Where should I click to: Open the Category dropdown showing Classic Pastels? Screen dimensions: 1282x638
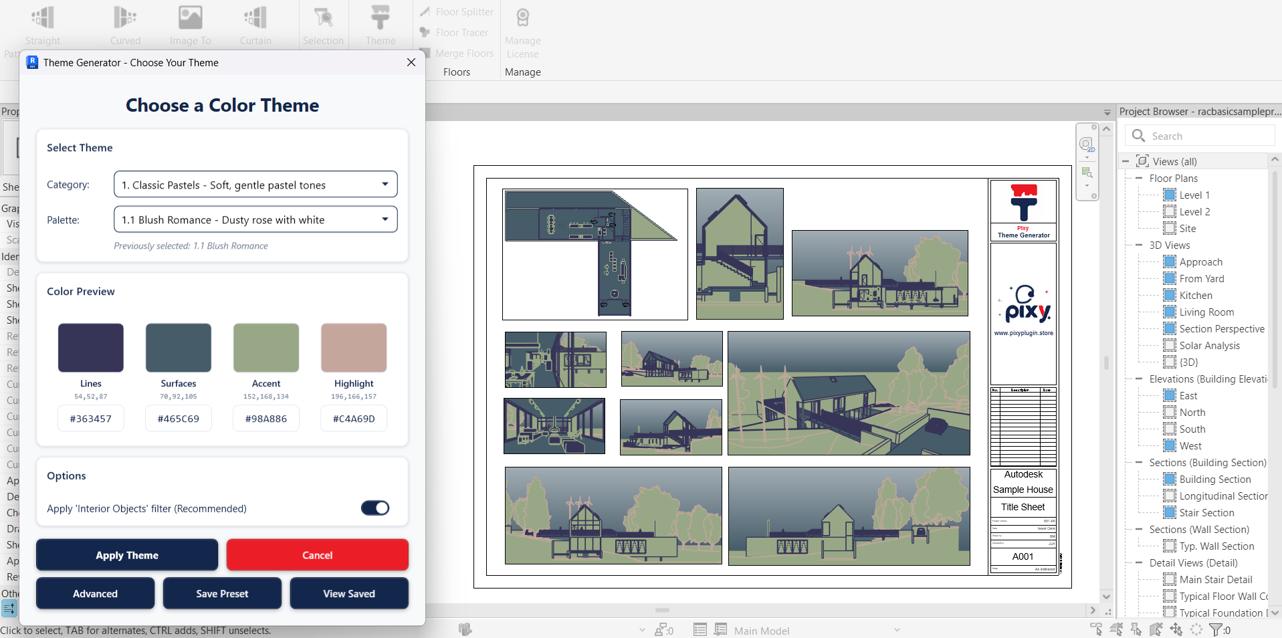pyautogui.click(x=255, y=185)
